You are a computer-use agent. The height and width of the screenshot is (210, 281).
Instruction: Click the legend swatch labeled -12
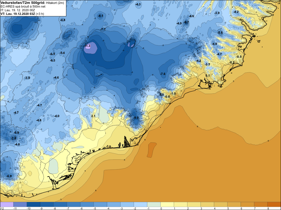(x=7, y=204)
